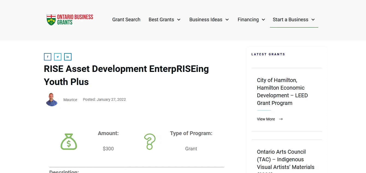Open the Start a Business menu

pos(290,20)
